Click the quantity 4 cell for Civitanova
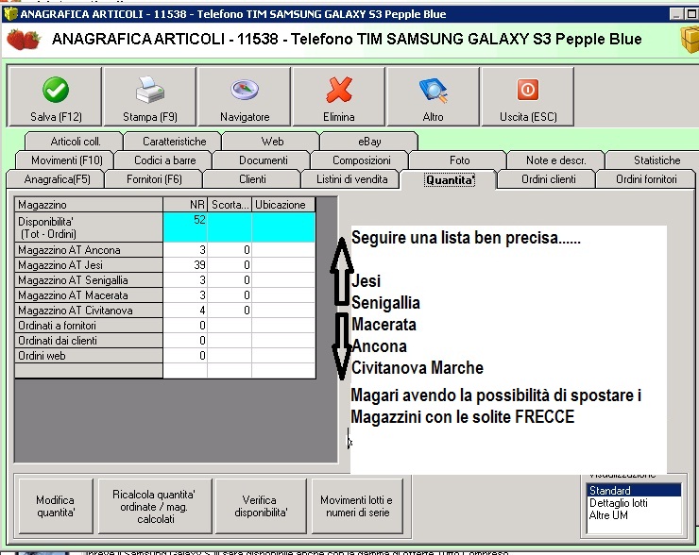The image size is (699, 555). 185,311
